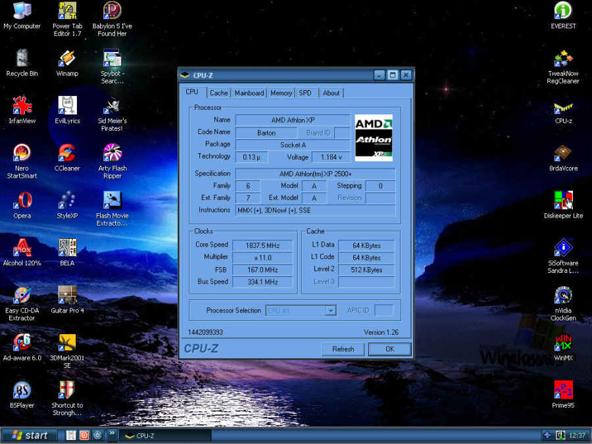Viewport: 592px width, 444px height.
Task: Expand the hidden quick launch chevron
Action: click(x=112, y=434)
